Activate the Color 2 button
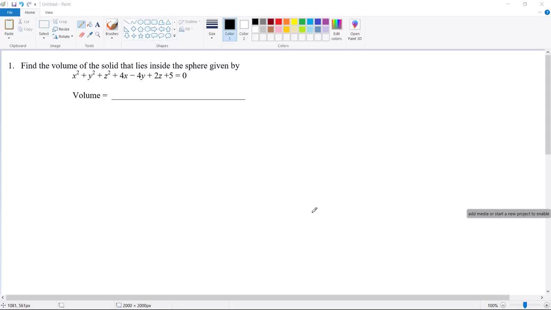 tap(244, 30)
